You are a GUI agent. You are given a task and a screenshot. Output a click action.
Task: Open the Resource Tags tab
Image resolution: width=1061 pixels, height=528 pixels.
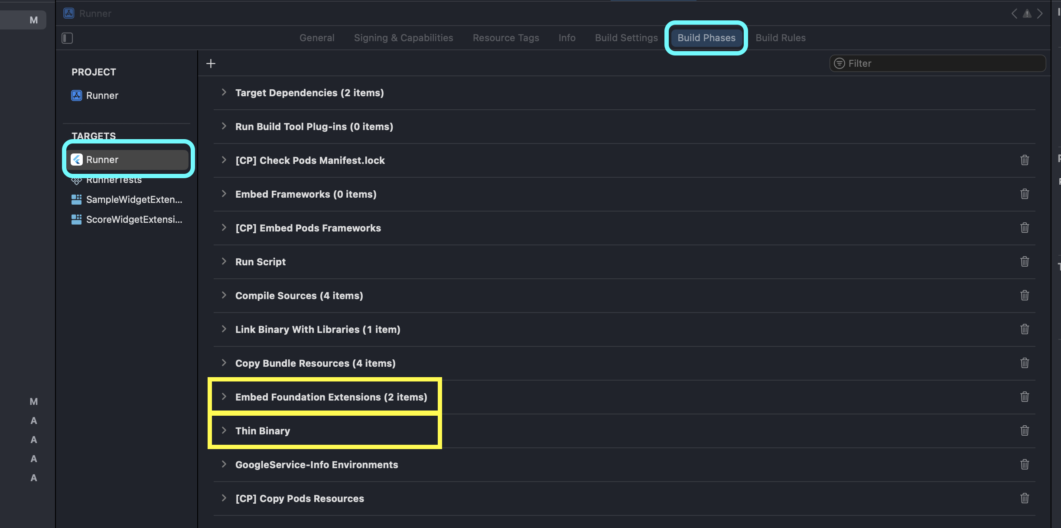pyautogui.click(x=506, y=38)
